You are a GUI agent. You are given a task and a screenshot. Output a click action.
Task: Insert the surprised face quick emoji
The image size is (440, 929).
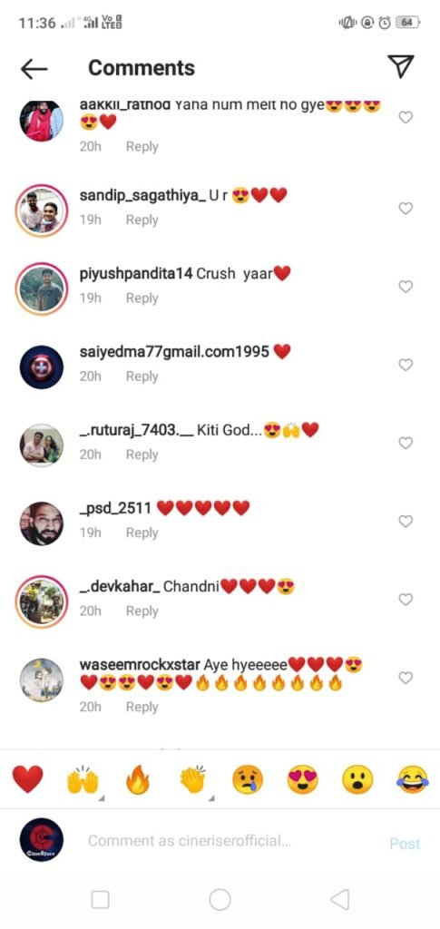[x=357, y=779]
